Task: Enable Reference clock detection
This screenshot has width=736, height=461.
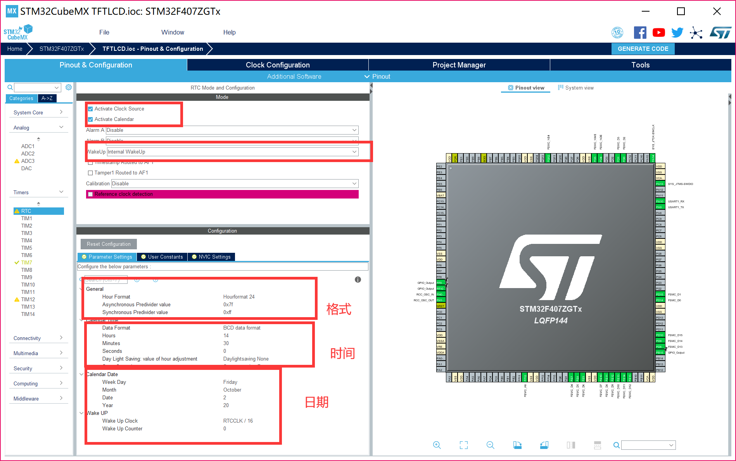Action: click(x=90, y=194)
